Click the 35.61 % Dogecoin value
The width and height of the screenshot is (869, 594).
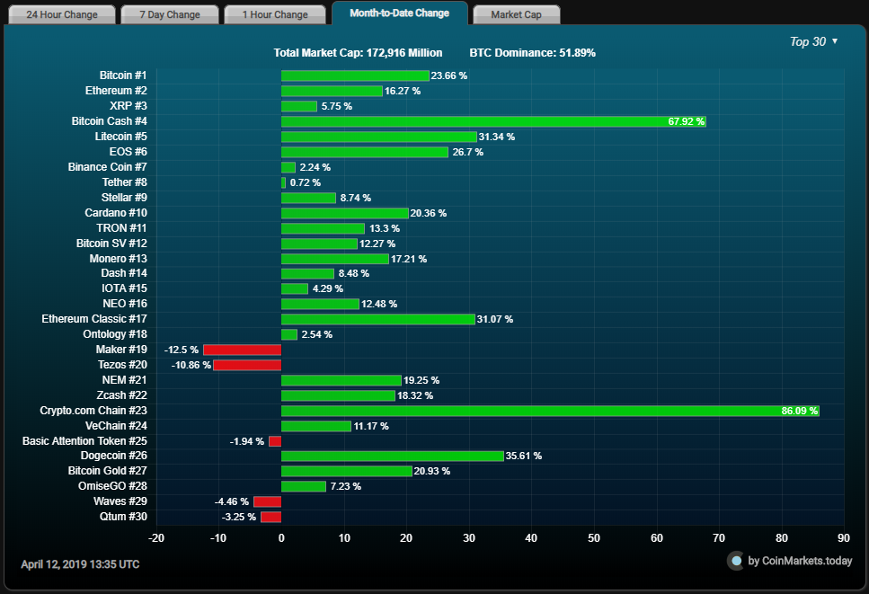pos(523,456)
